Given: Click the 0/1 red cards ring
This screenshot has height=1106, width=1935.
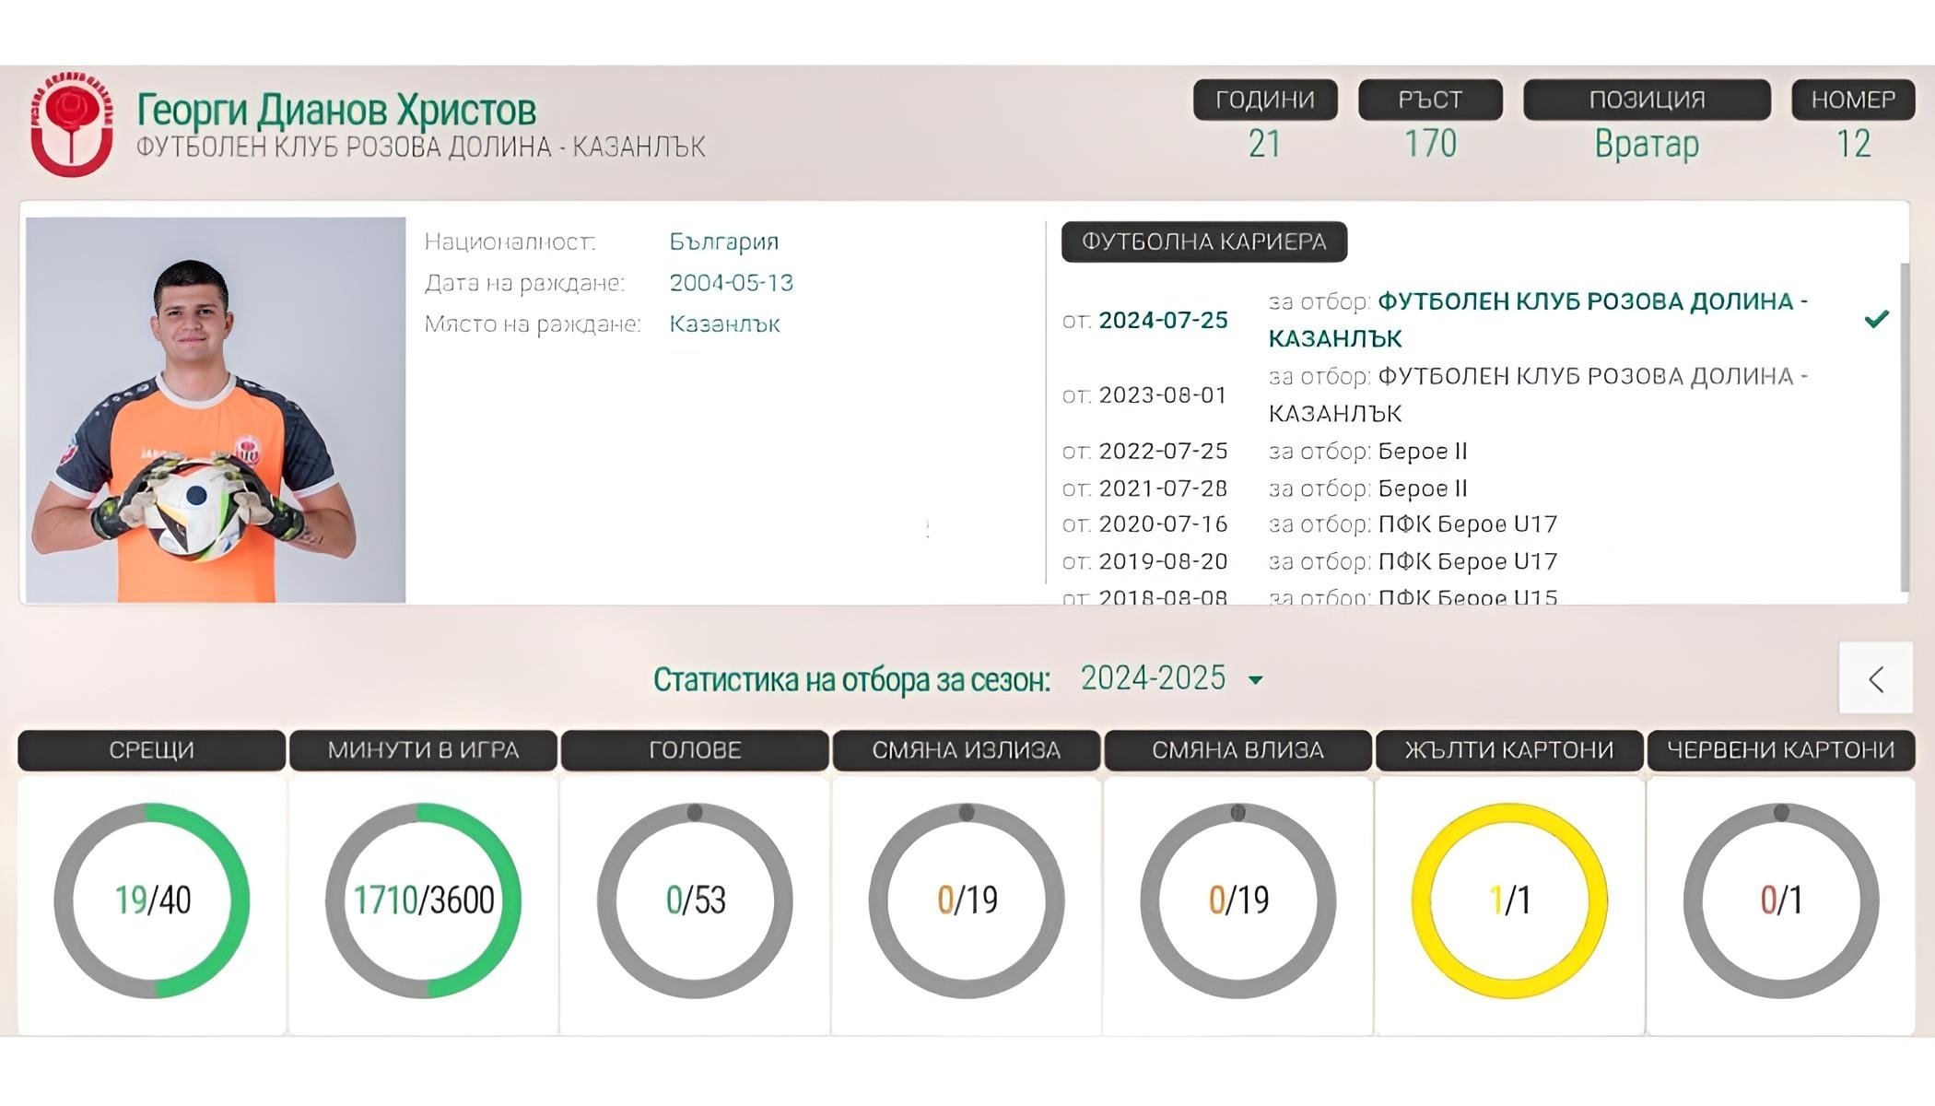Looking at the screenshot, I should [1781, 900].
